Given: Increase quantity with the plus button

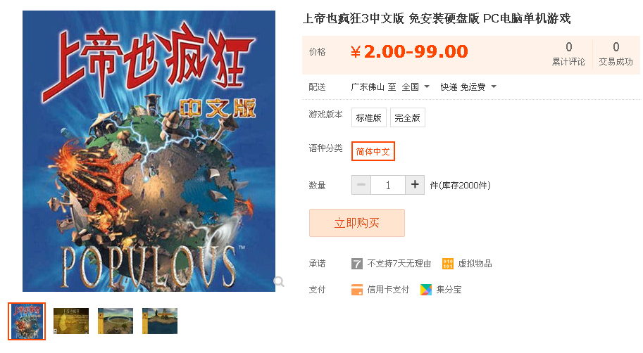Looking at the screenshot, I should [x=415, y=185].
